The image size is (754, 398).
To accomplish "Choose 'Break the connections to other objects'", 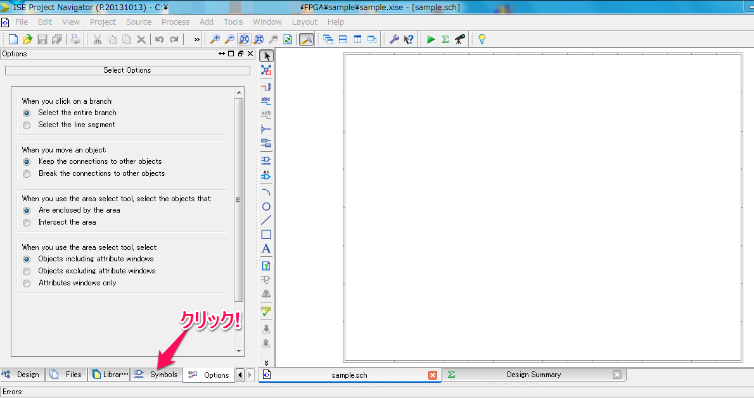I will click(x=27, y=174).
